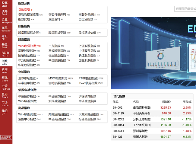Open 指数比较 ICP
196x144 pixels.
coord(26,19)
